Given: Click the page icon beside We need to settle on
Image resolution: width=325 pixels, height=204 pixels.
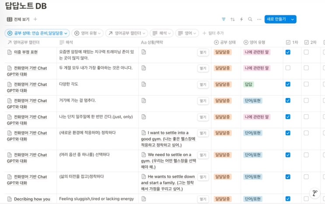Looking at the screenshot, I should 143,155.
